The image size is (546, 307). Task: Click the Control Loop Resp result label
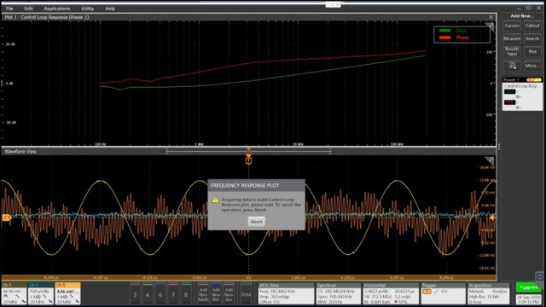point(522,85)
